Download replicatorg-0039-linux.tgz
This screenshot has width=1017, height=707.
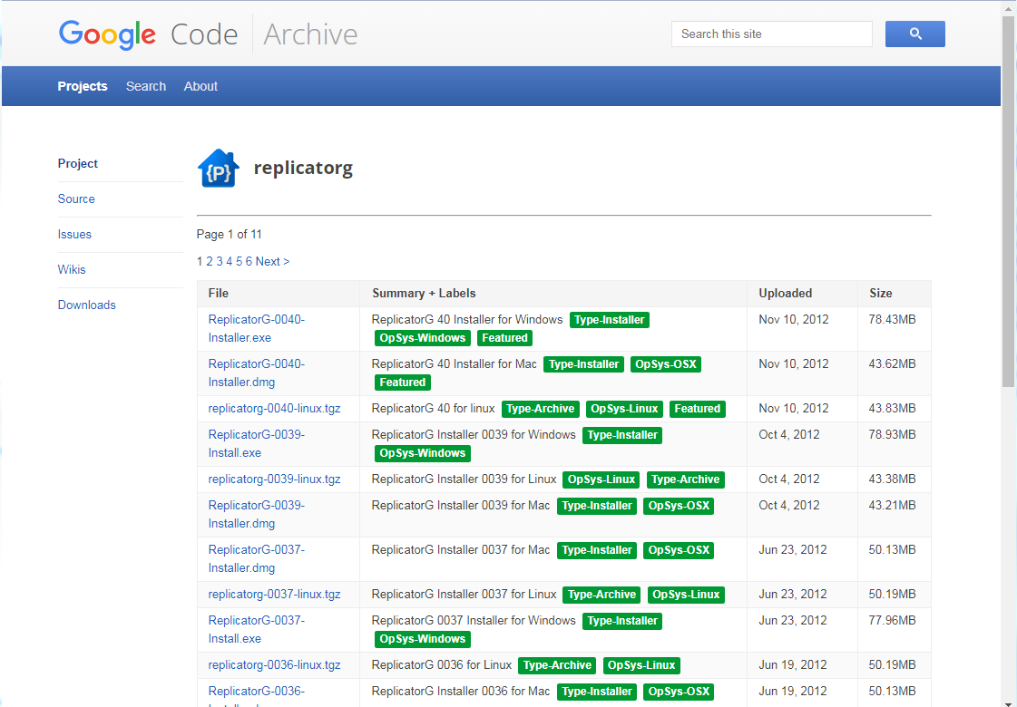pos(274,479)
